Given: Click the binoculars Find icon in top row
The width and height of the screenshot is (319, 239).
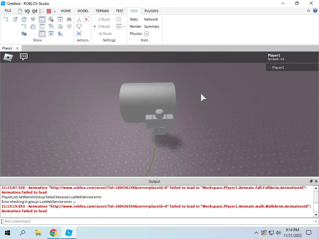Looking at the screenshot, I should pos(69,19).
